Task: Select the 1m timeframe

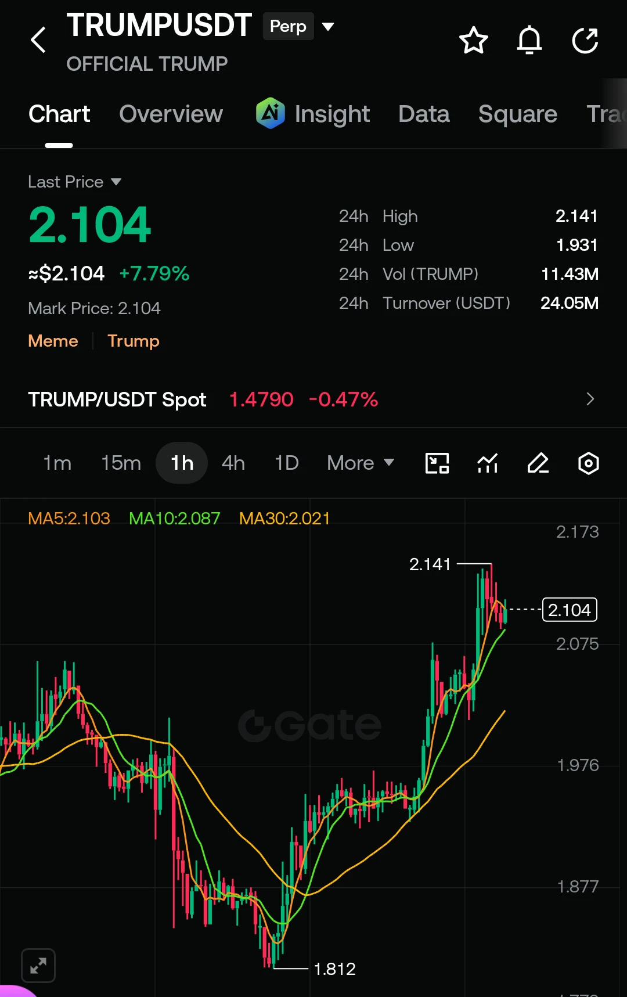Action: (x=57, y=463)
